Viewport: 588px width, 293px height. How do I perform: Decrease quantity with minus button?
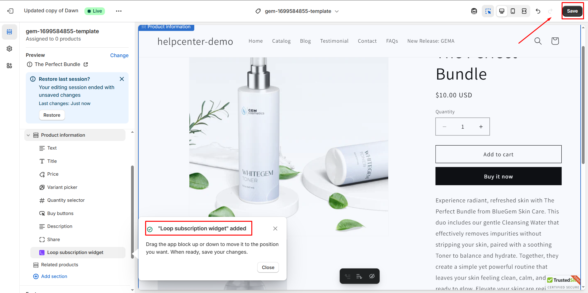(x=444, y=127)
